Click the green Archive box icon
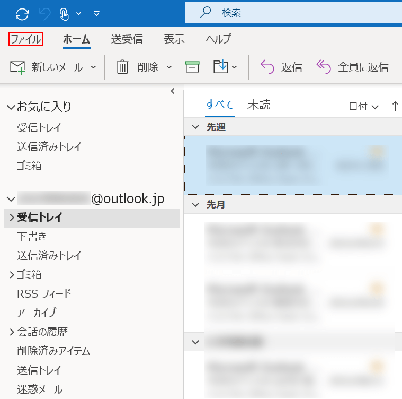The image size is (402, 399). (x=192, y=67)
